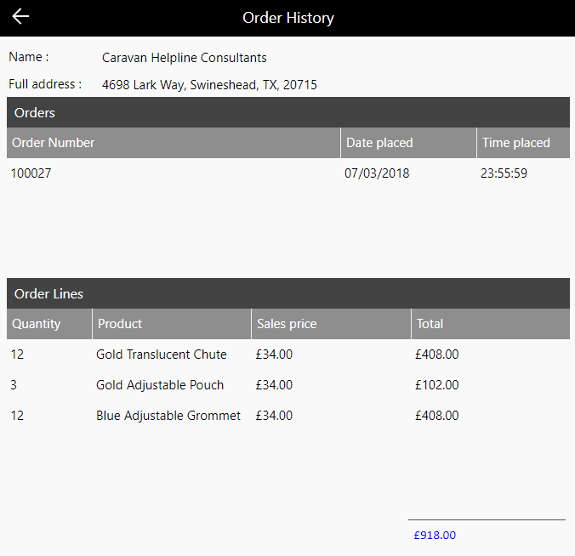Go back using the arrow icon
This screenshot has height=556, width=575.
(x=20, y=17)
